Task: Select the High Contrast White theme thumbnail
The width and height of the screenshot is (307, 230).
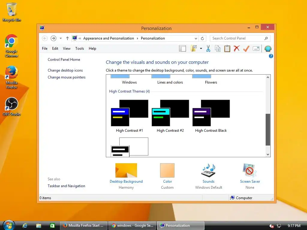Action: coord(130,147)
